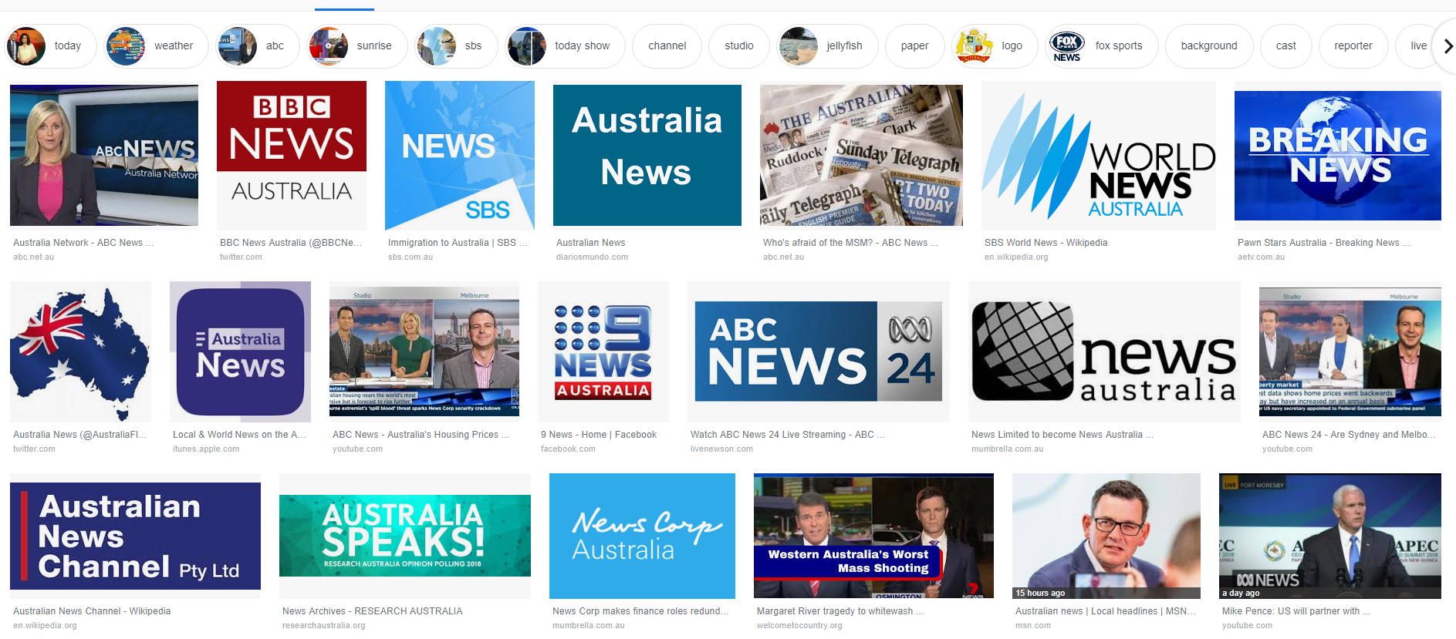Viewport: 1456px width, 639px height.
Task: View the Breaking News globe image
Action: tap(1338, 156)
